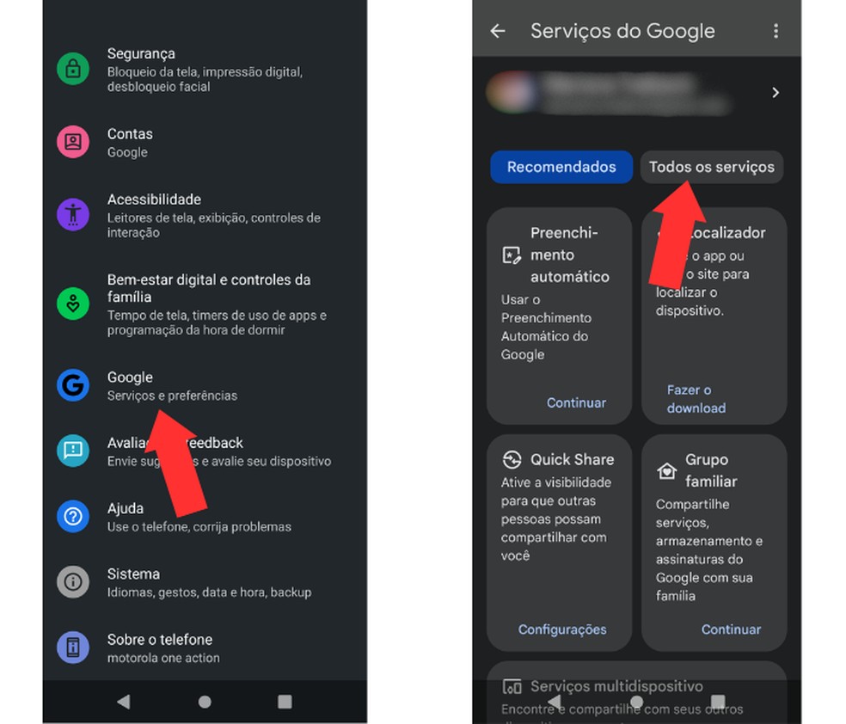Tap the pink Contas account icon
The image size is (846, 724).
(73, 142)
